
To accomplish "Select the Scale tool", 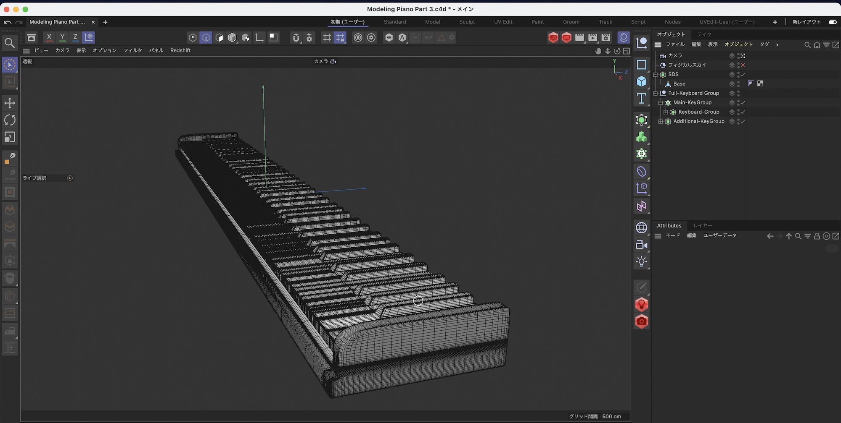I will click(10, 137).
